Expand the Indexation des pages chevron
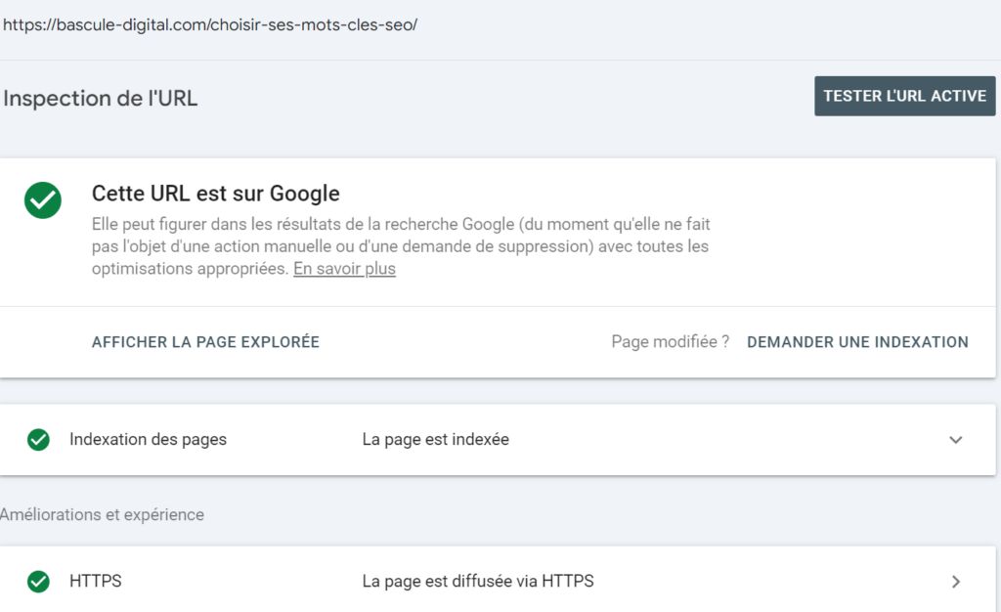 coord(955,440)
